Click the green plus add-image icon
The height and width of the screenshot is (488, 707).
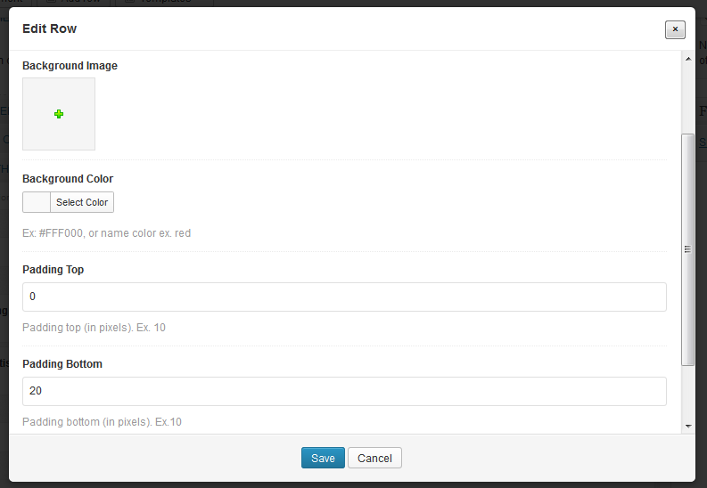coord(59,114)
